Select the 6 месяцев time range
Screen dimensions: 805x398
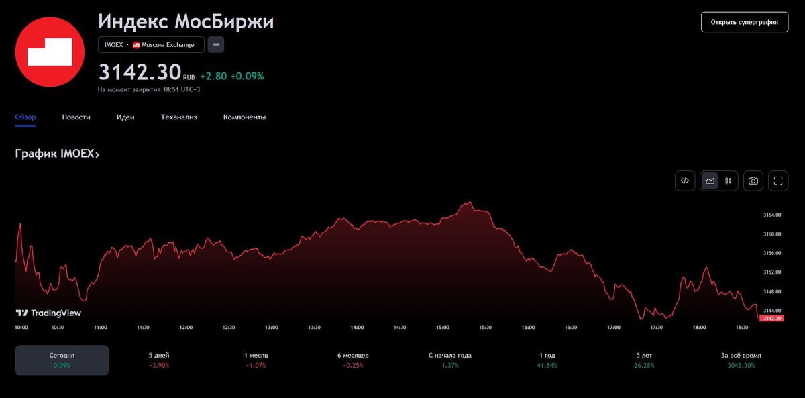click(x=353, y=360)
